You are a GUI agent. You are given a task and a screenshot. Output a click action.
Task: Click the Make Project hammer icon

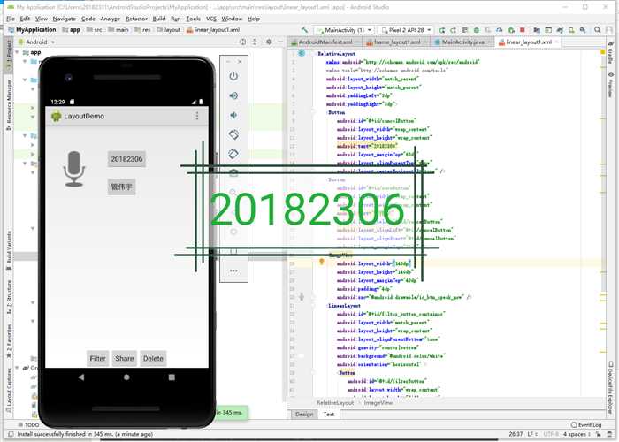304,30
